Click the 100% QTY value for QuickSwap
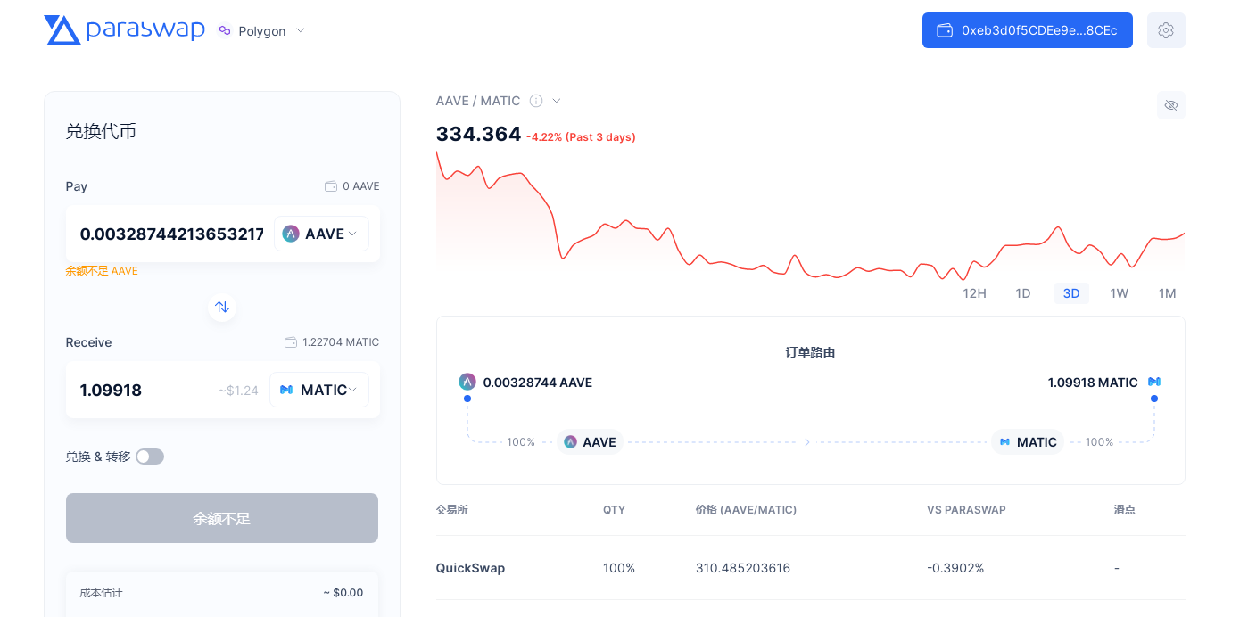Viewport: 1248px width, 617px height. [x=619, y=568]
